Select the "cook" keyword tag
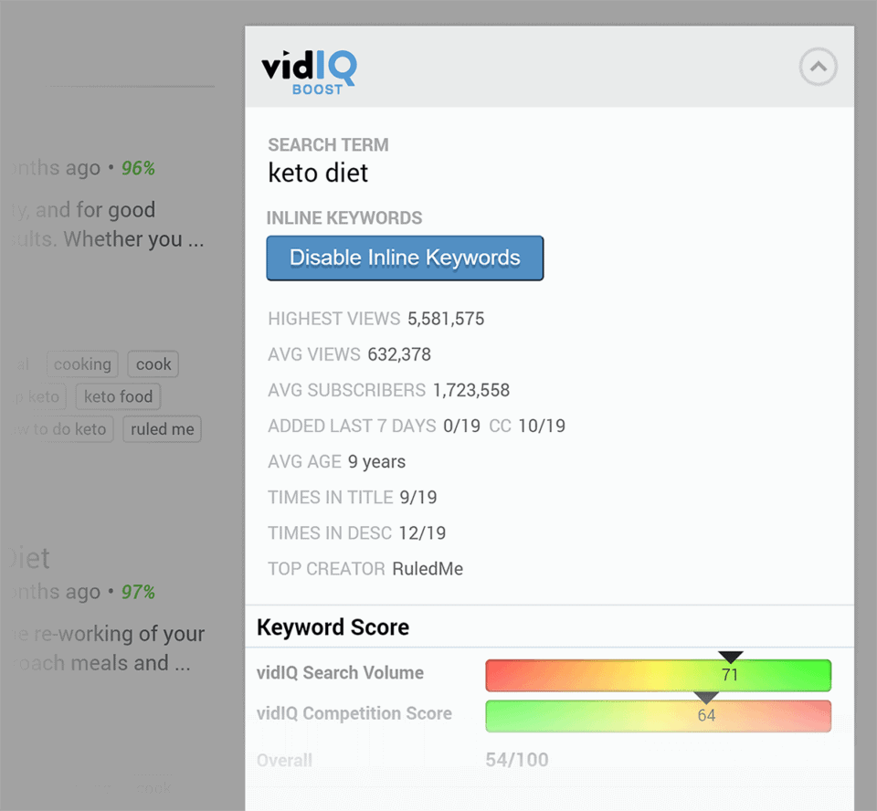The height and width of the screenshot is (811, 877). 153,363
